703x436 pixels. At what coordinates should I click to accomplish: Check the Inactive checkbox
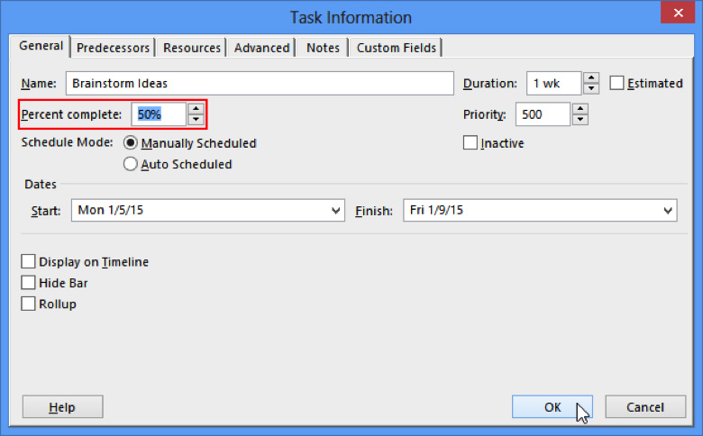click(x=470, y=143)
